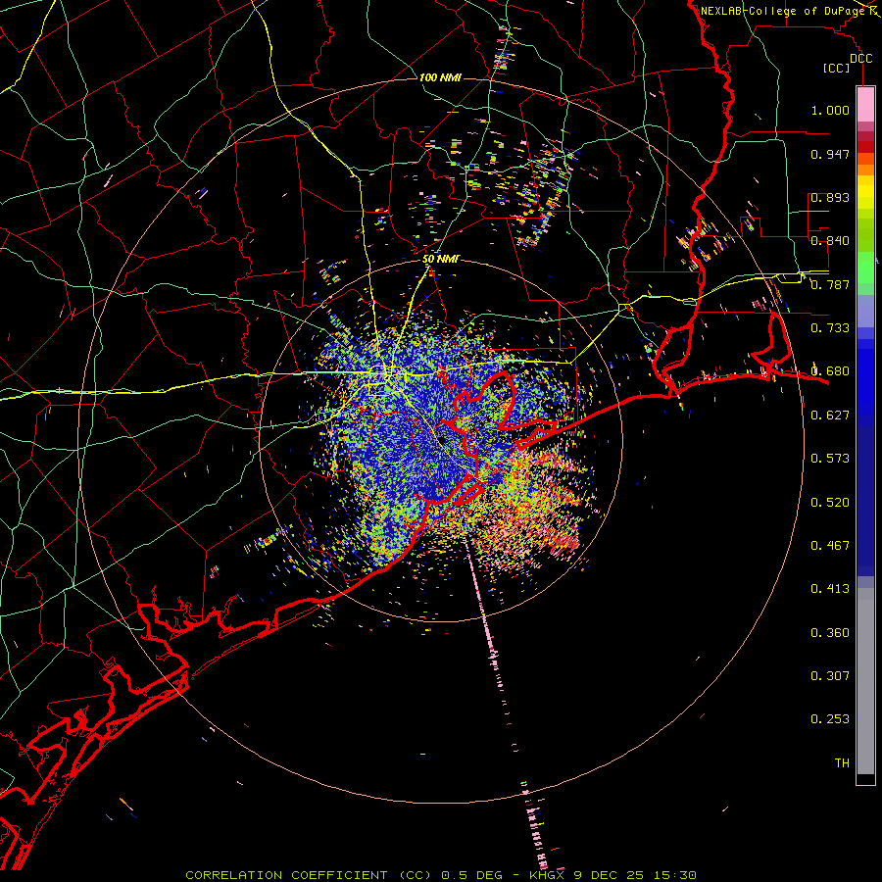Click the 0.627 scale value

click(830, 416)
